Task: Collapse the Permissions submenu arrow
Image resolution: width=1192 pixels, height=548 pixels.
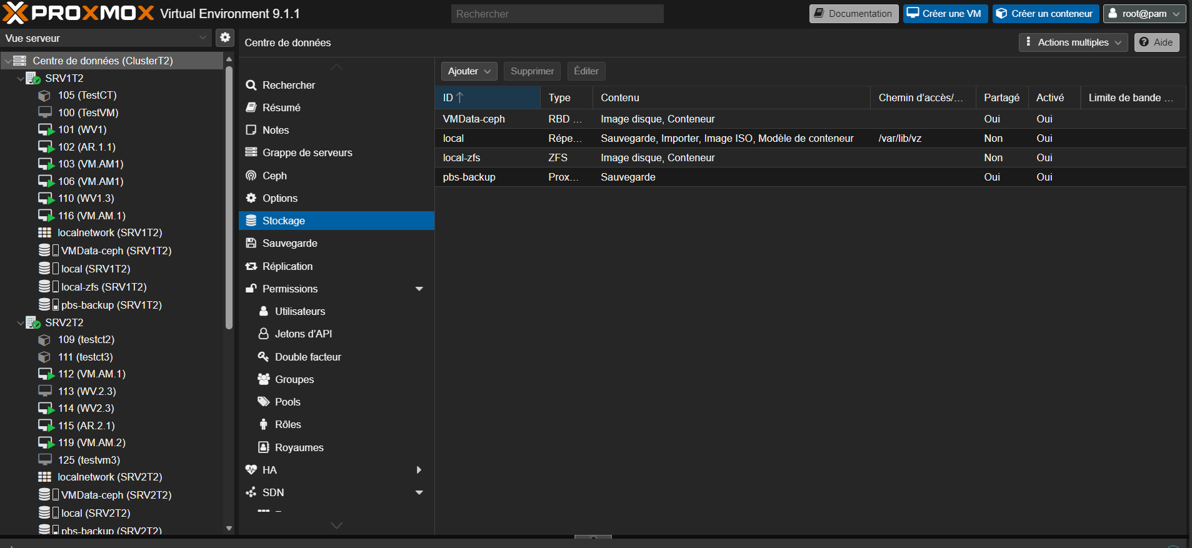Action: tap(419, 289)
